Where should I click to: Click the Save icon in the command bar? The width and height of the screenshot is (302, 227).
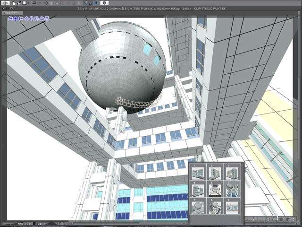pyautogui.click(x=25, y=3)
